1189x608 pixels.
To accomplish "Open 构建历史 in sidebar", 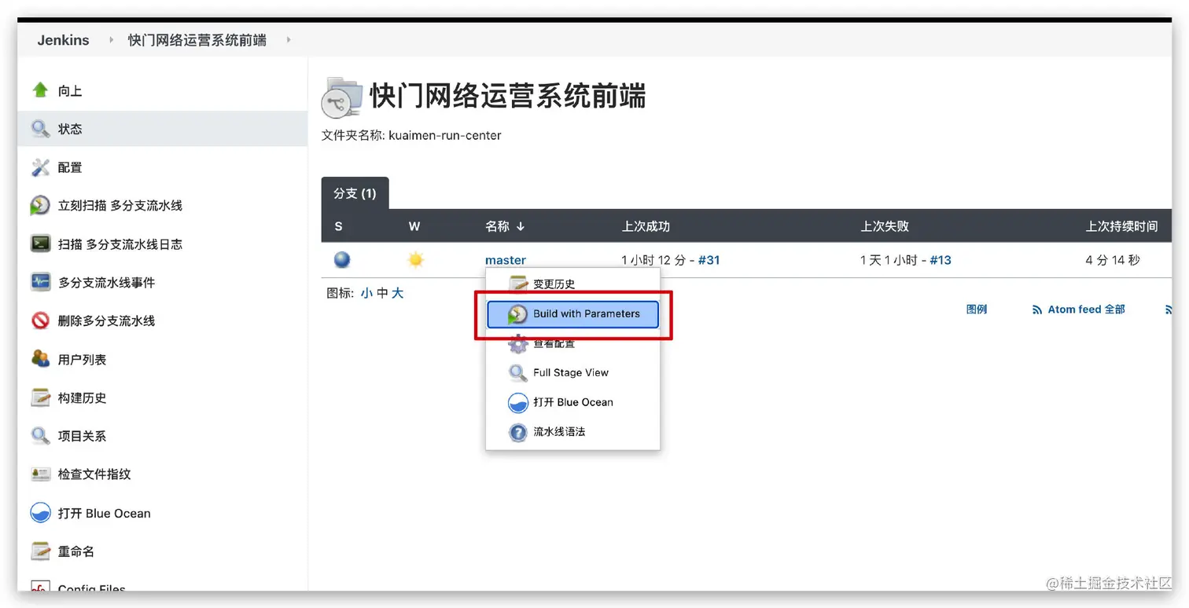I will tap(82, 398).
